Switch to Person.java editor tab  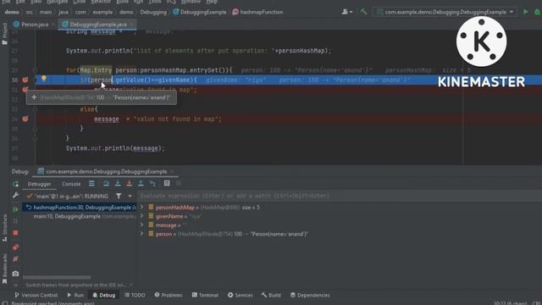click(x=35, y=25)
